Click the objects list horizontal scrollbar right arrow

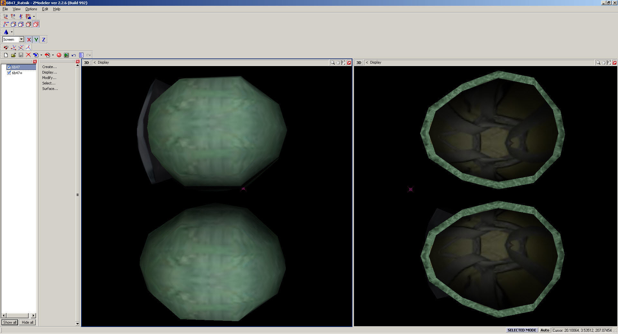point(33,316)
